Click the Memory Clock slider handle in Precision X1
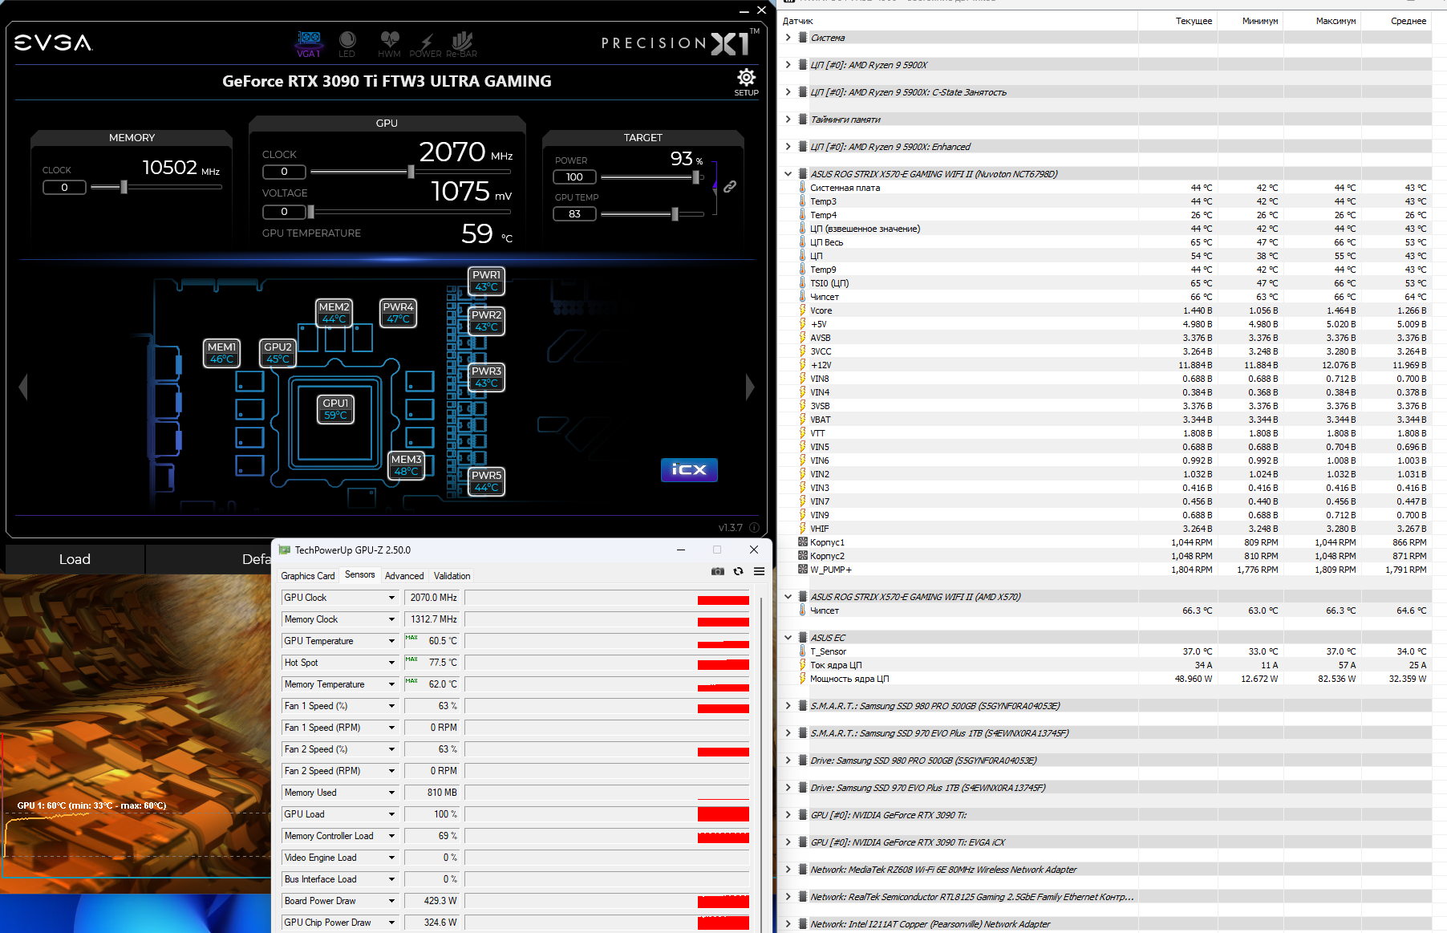The image size is (1447, 933). [x=124, y=187]
